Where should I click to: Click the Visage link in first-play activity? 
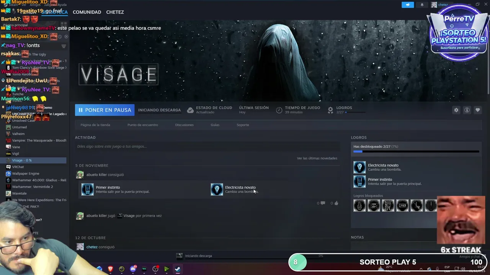(129, 215)
